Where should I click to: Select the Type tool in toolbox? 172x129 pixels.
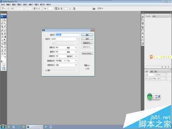click(5, 43)
